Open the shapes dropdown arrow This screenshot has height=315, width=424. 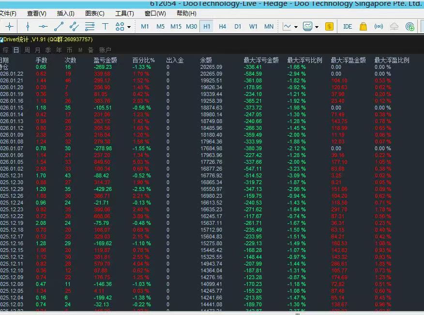coord(128,27)
